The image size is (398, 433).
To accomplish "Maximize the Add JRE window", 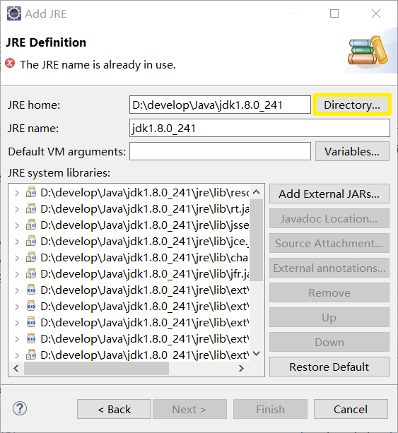I will 334,13.
